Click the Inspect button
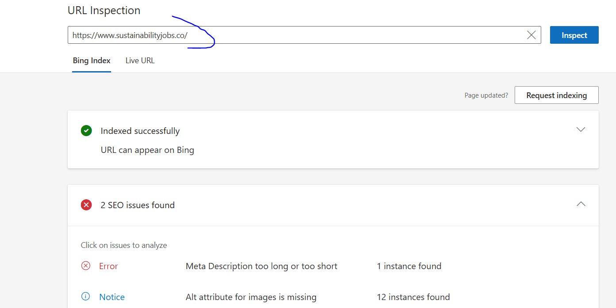 pyautogui.click(x=574, y=34)
